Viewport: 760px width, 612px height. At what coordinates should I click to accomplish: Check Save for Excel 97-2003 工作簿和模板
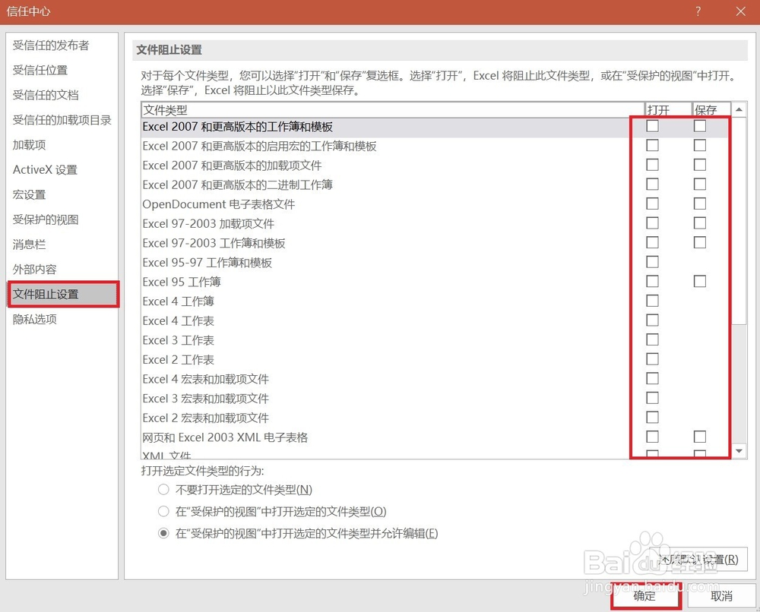(699, 242)
